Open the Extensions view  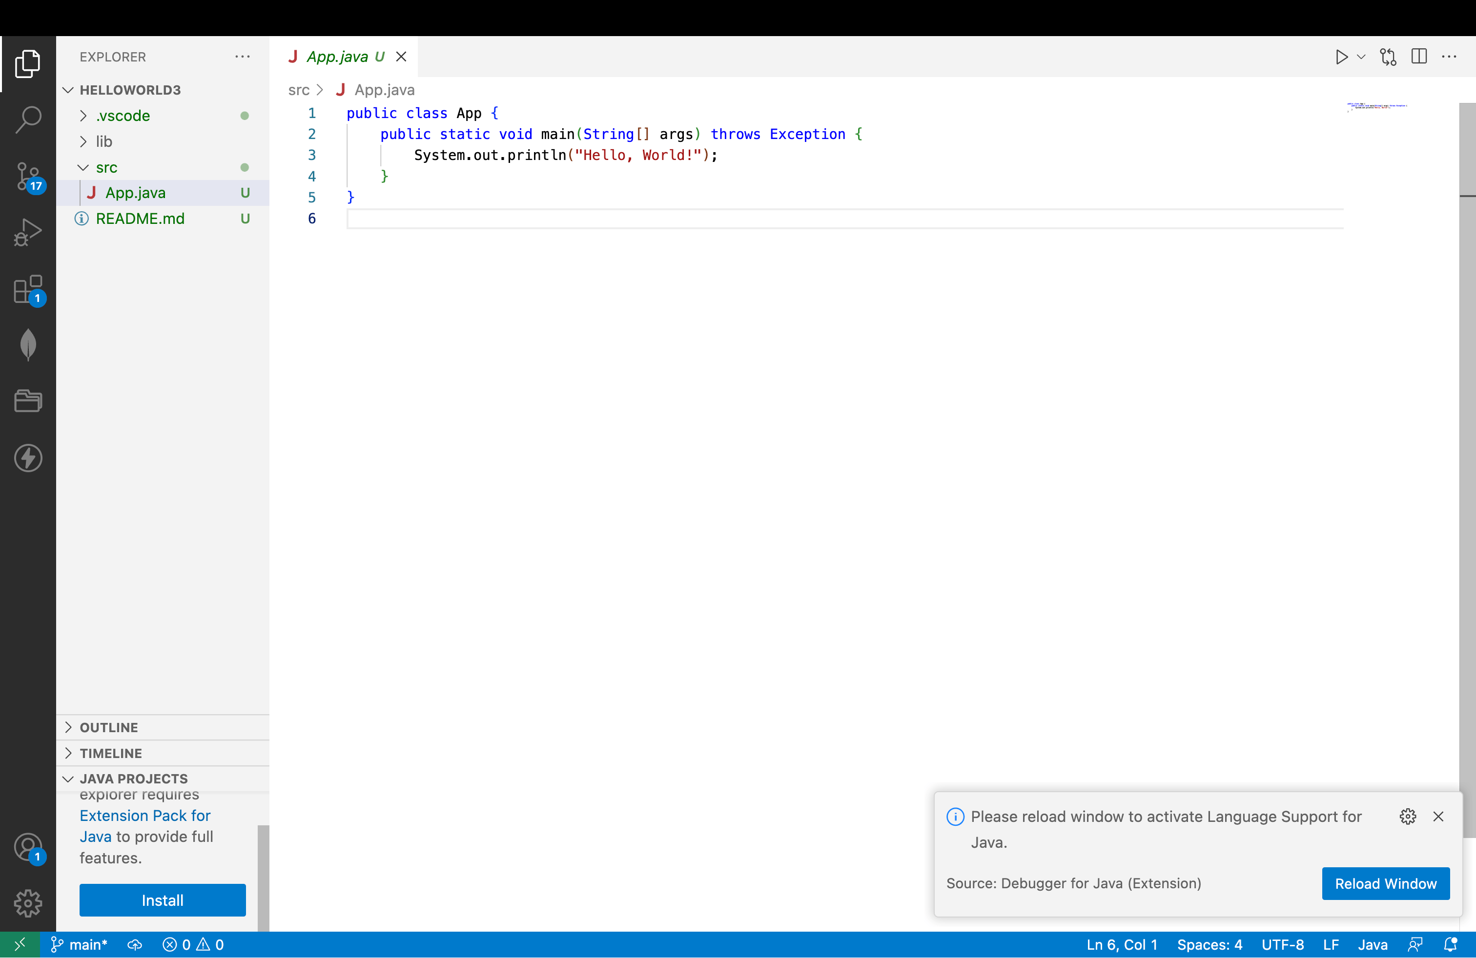[x=28, y=289]
